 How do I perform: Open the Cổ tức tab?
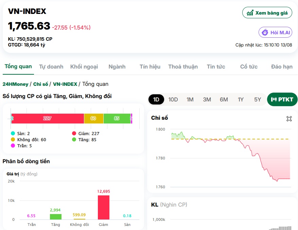click(x=249, y=66)
